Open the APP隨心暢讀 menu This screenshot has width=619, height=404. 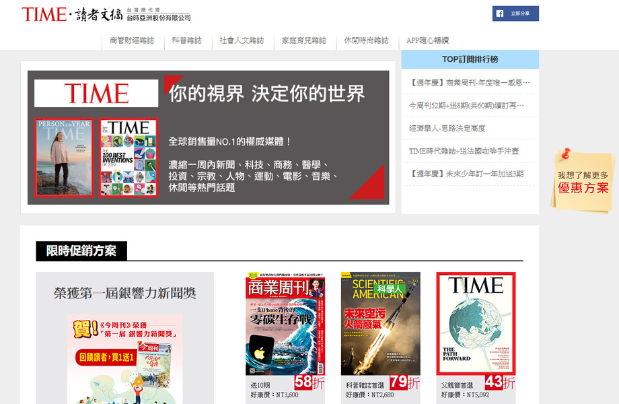click(427, 40)
